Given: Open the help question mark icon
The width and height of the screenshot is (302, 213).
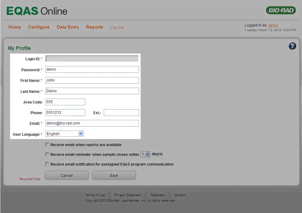Looking at the screenshot, I should [292, 46].
